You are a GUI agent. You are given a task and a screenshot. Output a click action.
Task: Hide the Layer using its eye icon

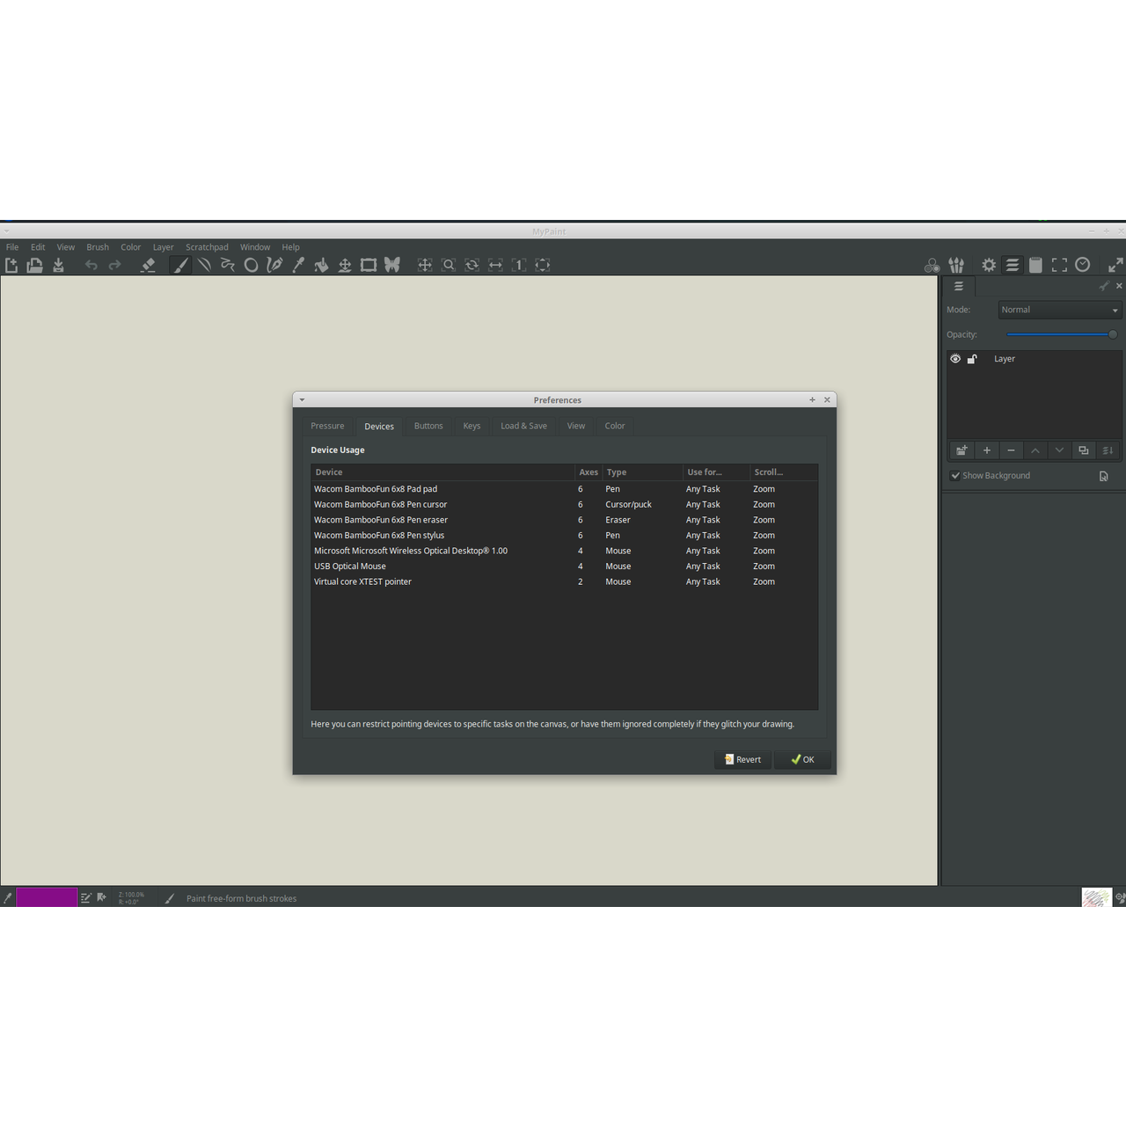coord(955,359)
